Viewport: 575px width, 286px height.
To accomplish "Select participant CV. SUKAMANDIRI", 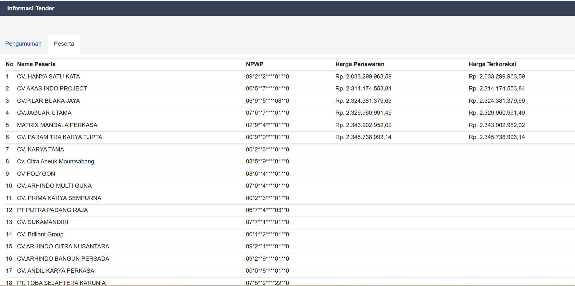I will (x=43, y=222).
